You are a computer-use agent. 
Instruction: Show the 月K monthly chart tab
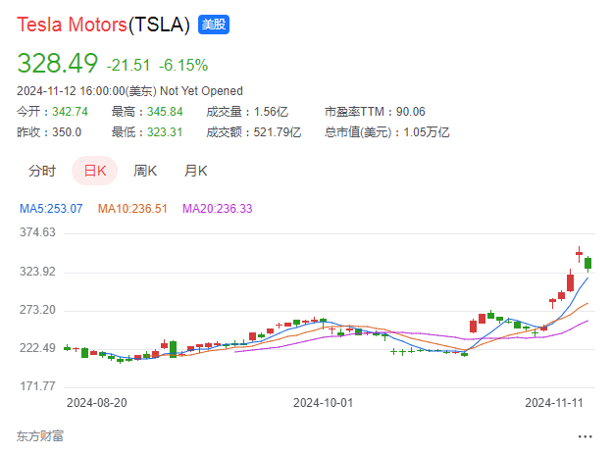click(x=196, y=172)
